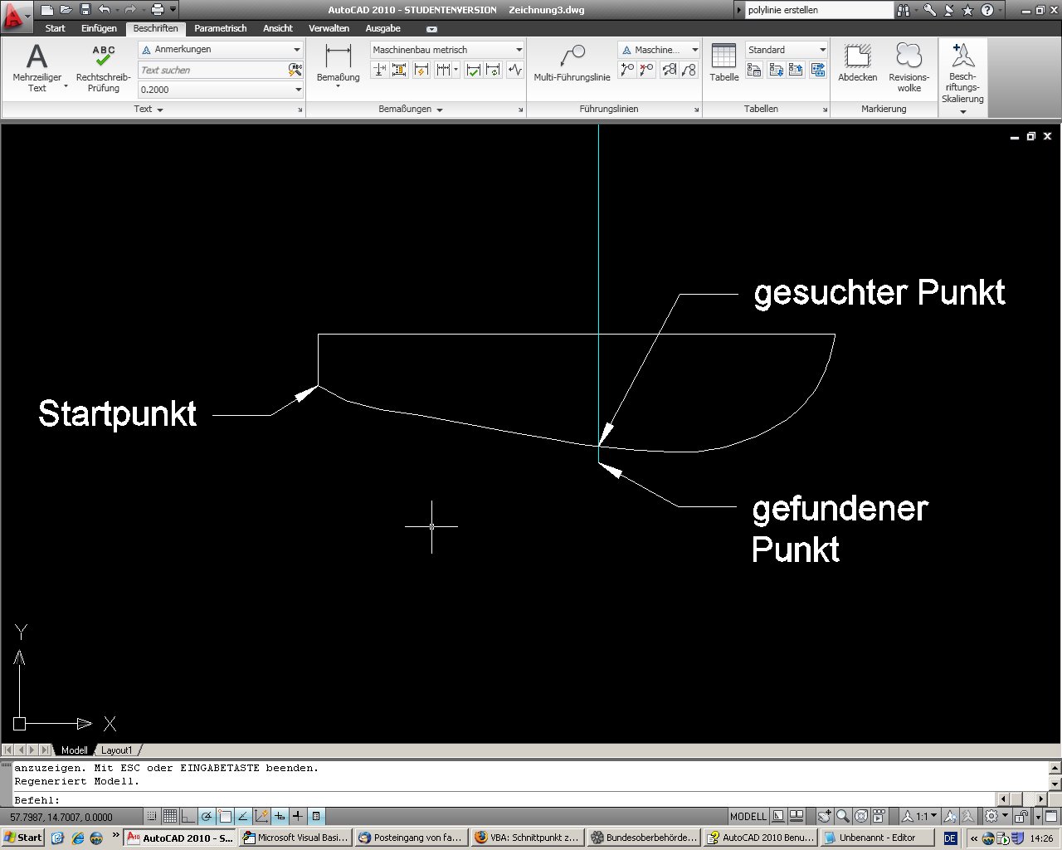This screenshot has height=850, width=1062.
Task: Click the dimension inspect icon with green check
Action: [473, 71]
